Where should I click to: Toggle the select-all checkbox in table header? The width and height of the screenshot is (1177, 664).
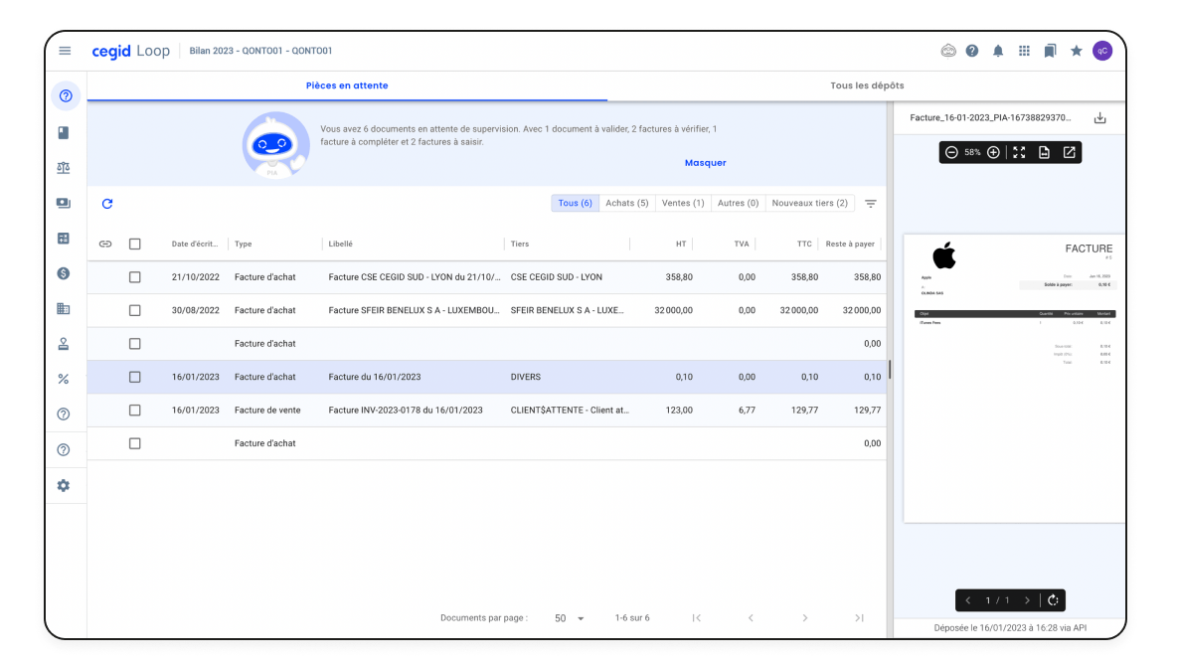[135, 244]
